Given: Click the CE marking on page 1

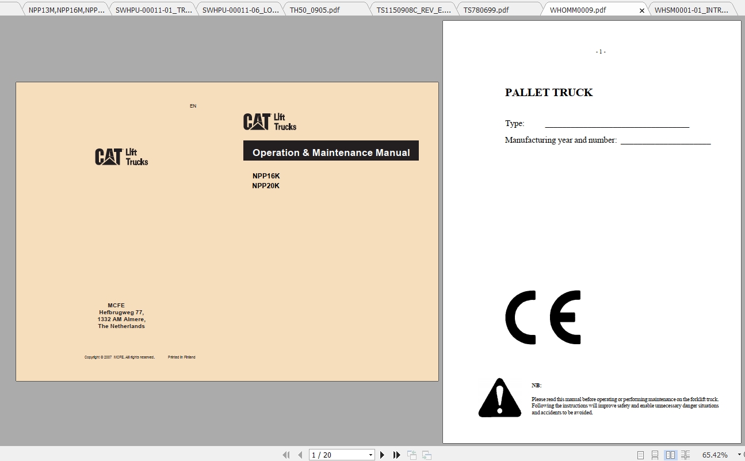Looking at the screenshot, I should tap(543, 317).
